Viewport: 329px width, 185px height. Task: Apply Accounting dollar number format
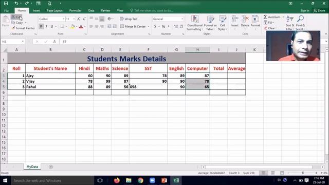coord(155,26)
